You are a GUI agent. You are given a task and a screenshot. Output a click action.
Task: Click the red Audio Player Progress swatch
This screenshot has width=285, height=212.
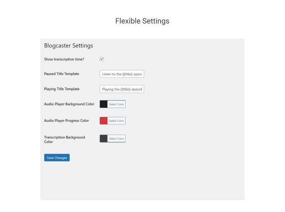pos(104,121)
